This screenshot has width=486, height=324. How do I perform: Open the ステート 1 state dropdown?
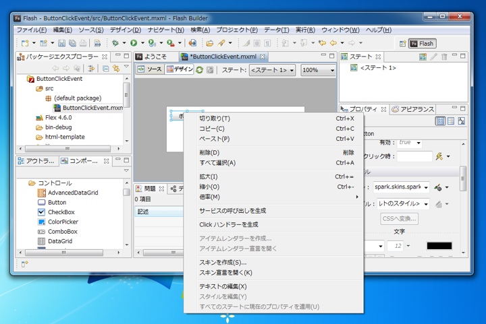tap(272, 70)
